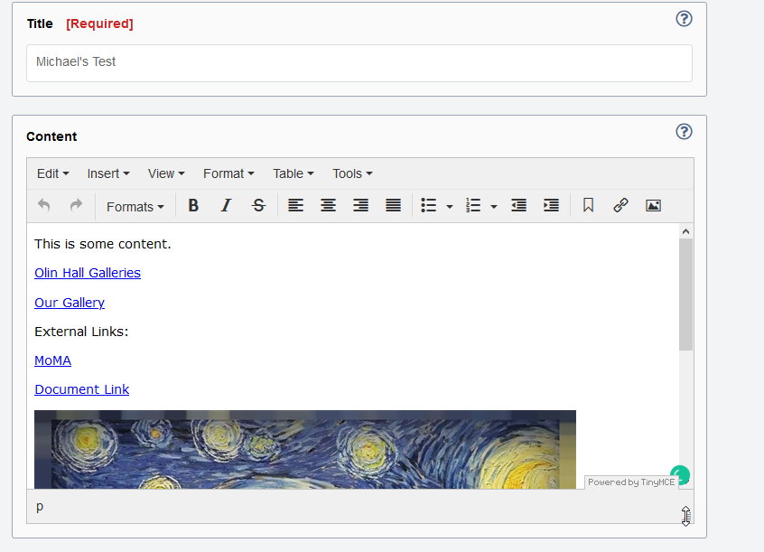The width and height of the screenshot is (764, 552).
Task: Click the editor scrollbar thumb
Action: (685, 295)
